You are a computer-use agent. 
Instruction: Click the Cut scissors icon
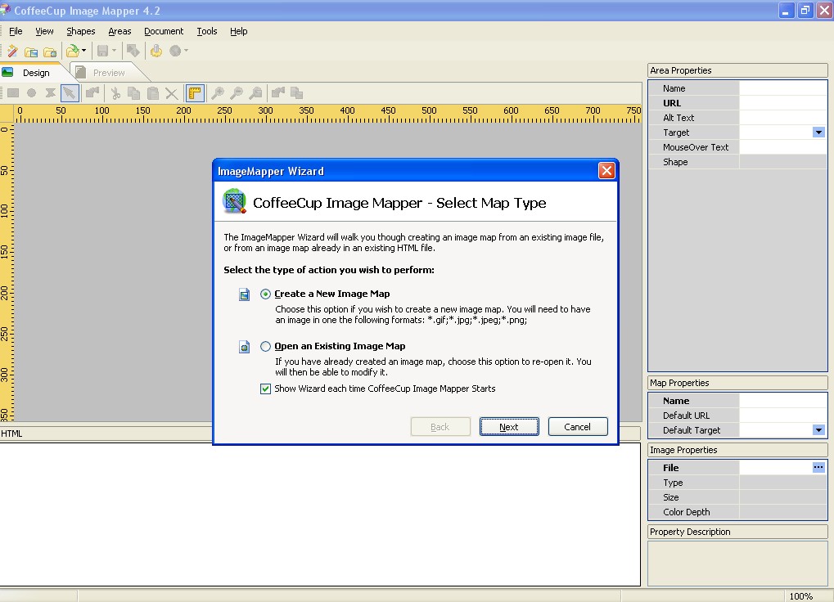(115, 93)
